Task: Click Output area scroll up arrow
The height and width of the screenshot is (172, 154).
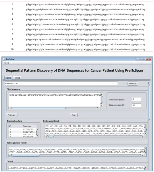Action: pos(145,167)
